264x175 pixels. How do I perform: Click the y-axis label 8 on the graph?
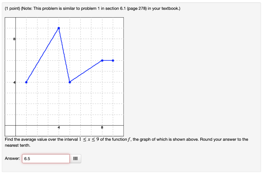[14, 39]
